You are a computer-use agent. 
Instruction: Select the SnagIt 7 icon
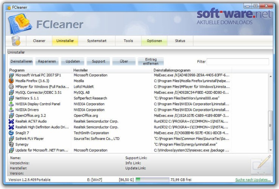(x=11, y=133)
